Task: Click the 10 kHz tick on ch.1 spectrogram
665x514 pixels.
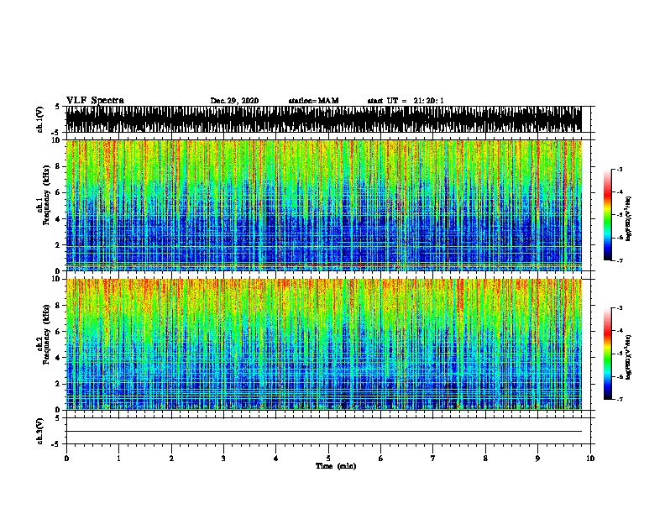Action: click(57, 140)
